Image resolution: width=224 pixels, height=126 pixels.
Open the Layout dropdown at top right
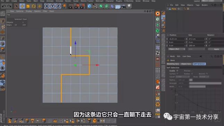click(x=212, y=1)
